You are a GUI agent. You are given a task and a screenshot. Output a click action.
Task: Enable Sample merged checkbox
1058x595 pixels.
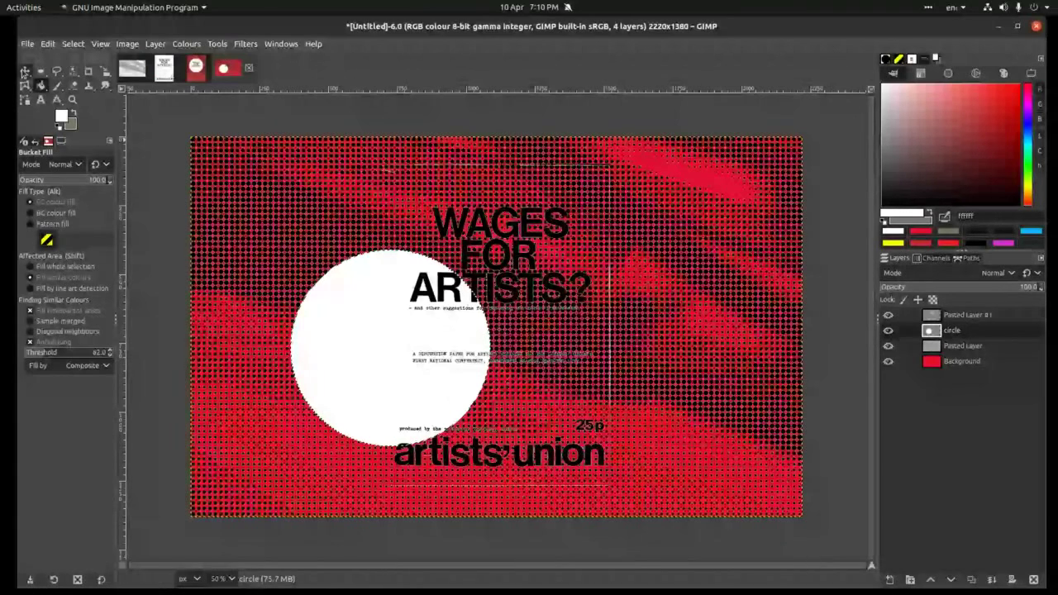[56, 321]
